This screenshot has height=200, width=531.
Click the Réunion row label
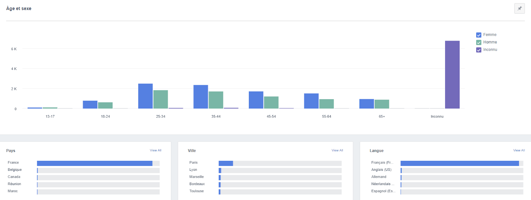click(14, 184)
